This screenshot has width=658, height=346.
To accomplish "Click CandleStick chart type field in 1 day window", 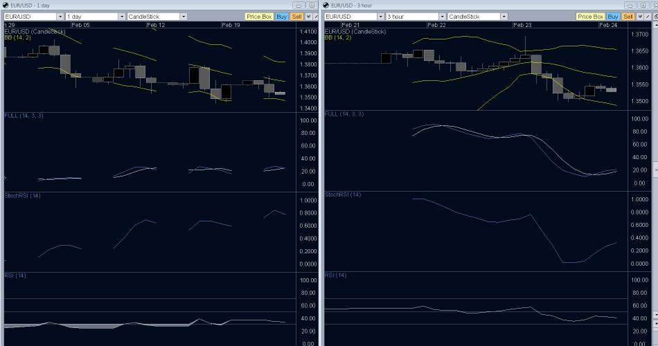I will point(154,17).
